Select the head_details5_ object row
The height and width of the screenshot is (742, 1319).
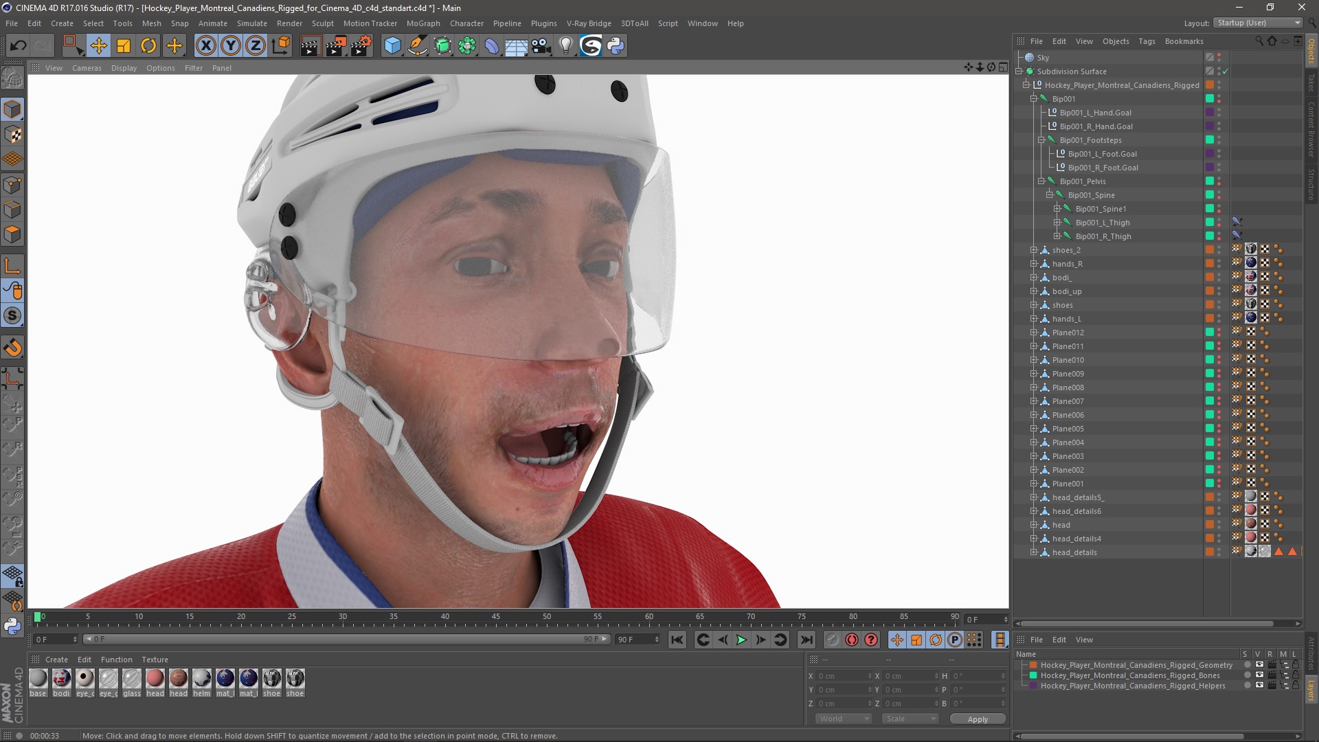pos(1077,497)
